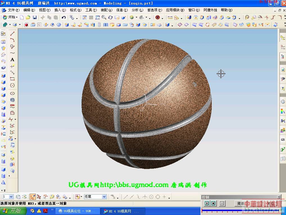Open the help question-mark side tab

[283, 89]
